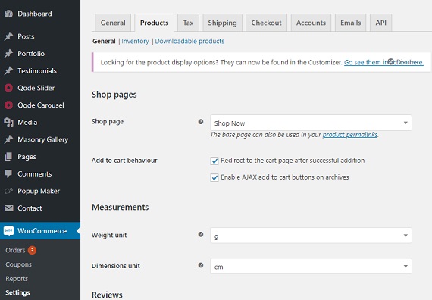Screen dimensions: 432x300
Task: Open the Dimensions unit dropdown
Action: click(x=311, y=266)
